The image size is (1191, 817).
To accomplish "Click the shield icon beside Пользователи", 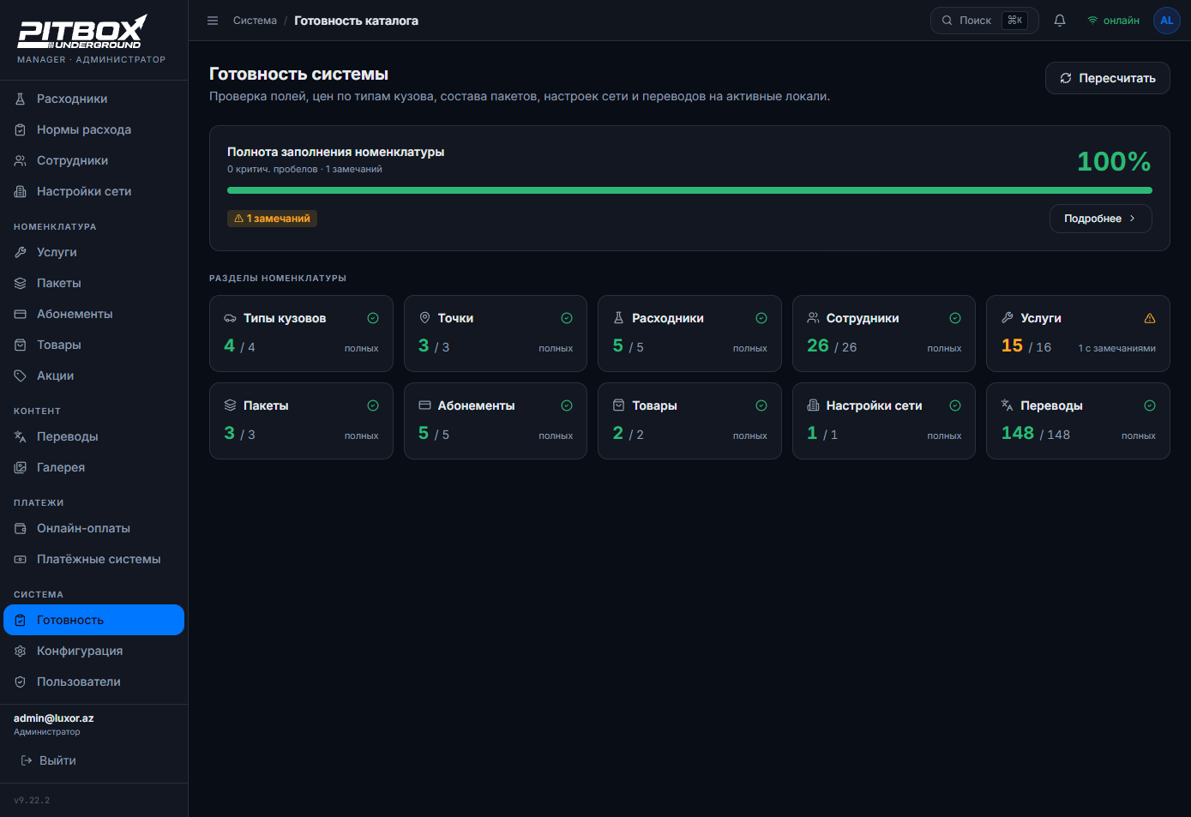I will coord(21,682).
